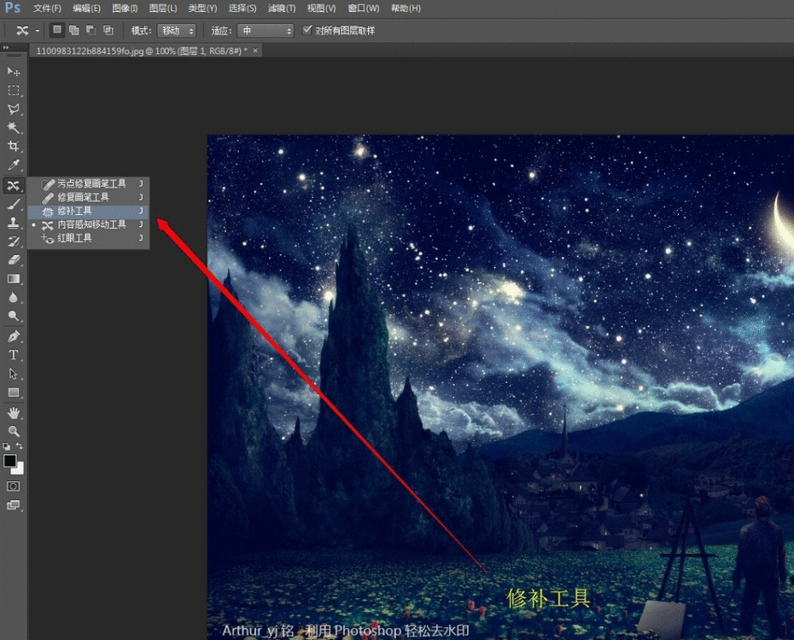Enable 对所有图层取样 checkbox

click(308, 31)
